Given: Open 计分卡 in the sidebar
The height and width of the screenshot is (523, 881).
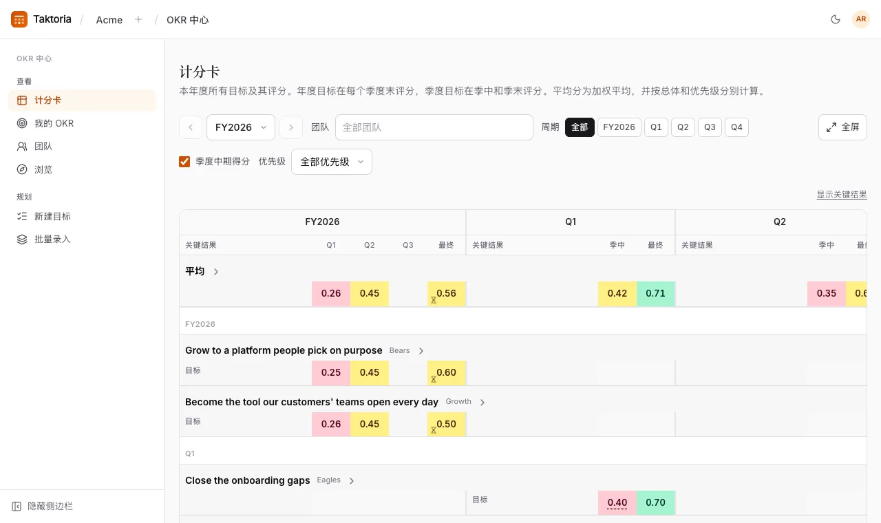Looking at the screenshot, I should (83, 100).
